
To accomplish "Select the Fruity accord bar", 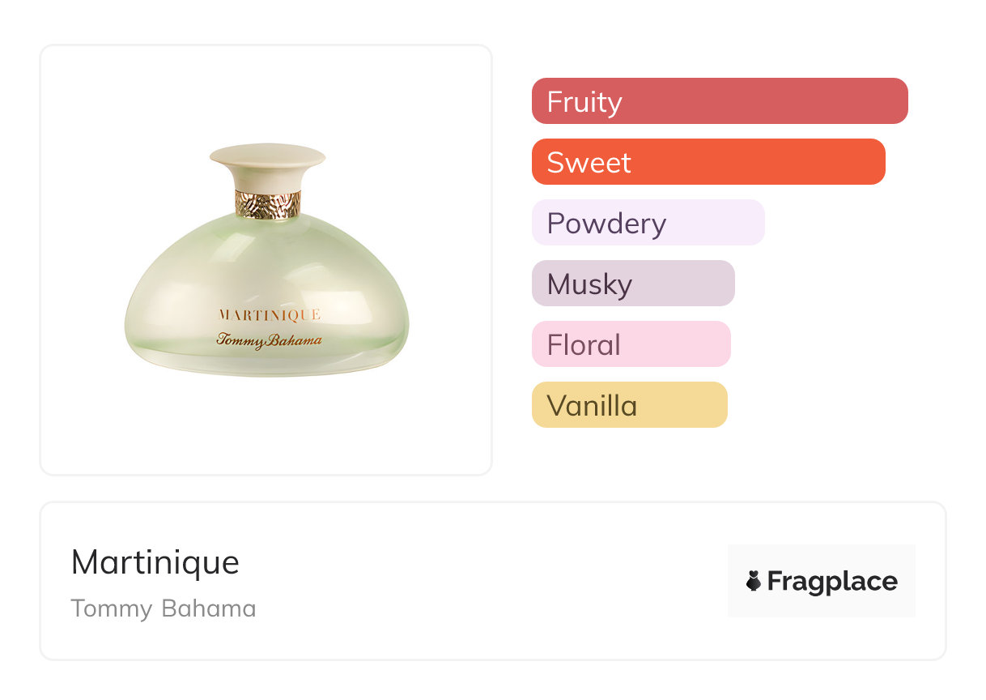I will (720, 101).
